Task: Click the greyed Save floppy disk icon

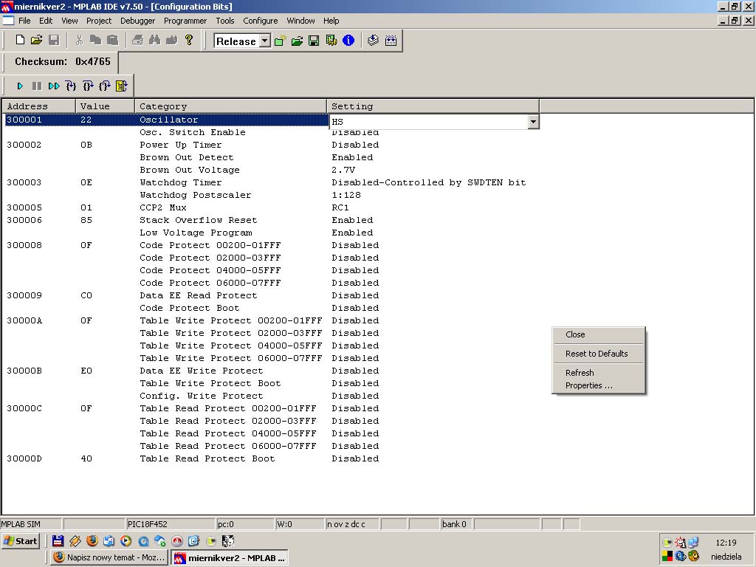Action: point(53,40)
